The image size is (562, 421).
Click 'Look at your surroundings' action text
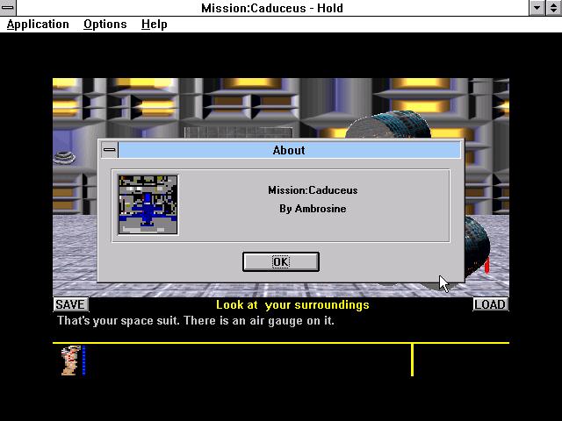point(292,304)
